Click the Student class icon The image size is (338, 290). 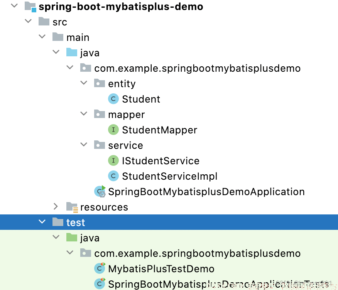pos(113,99)
